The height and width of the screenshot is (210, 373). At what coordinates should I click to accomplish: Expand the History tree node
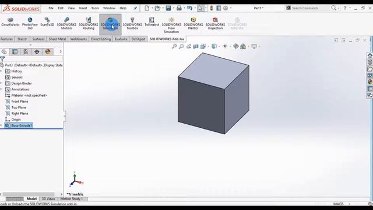(1, 71)
